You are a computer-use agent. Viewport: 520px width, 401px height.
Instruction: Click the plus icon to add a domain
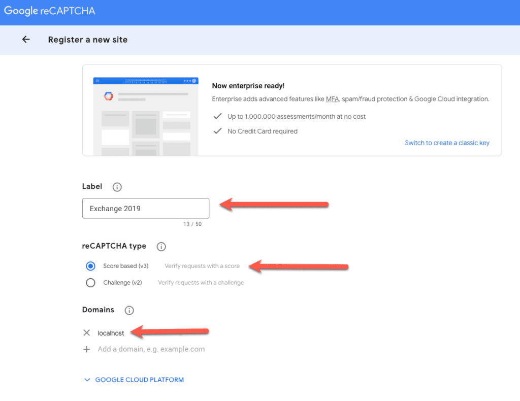86,349
